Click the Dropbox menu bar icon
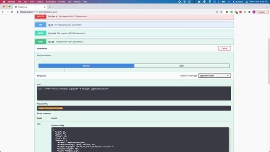Viewport: 270px width, 152px height. tap(189, 2)
